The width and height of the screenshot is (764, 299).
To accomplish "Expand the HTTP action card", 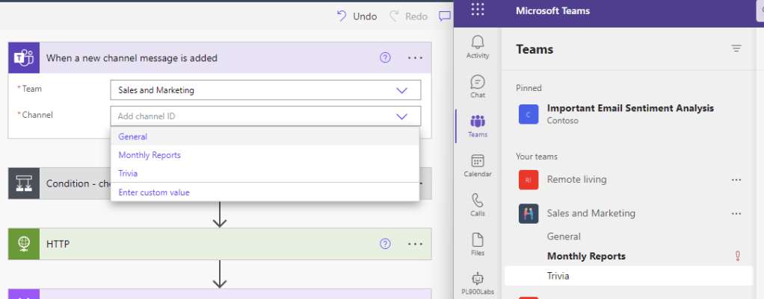I will 220,244.
